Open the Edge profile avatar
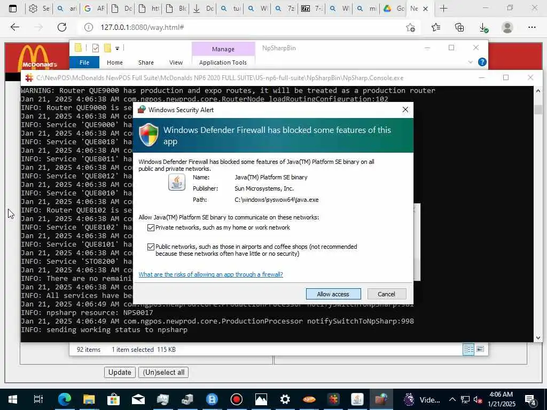 pyautogui.click(x=507, y=27)
